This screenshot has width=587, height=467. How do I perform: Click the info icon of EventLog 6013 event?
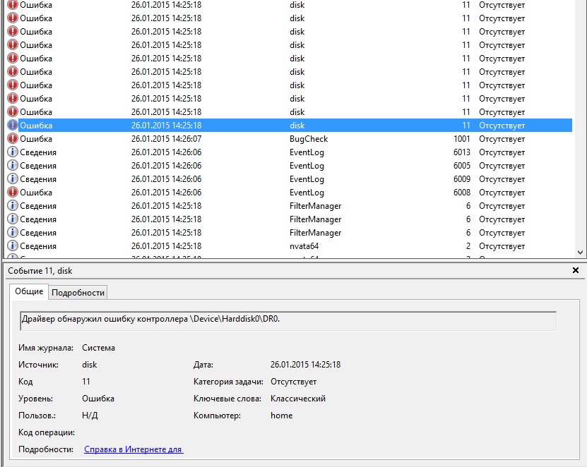(x=13, y=152)
